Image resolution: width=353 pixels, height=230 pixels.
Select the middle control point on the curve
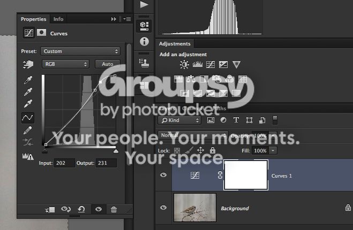(95, 90)
